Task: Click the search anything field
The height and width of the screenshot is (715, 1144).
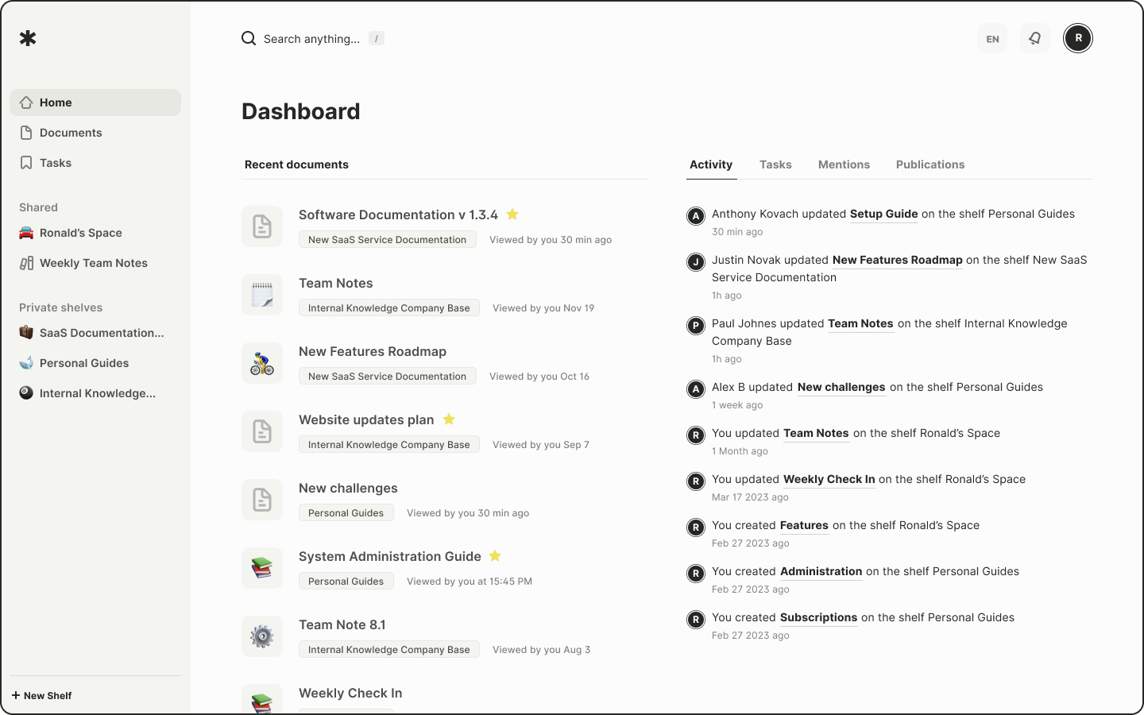Action: point(310,38)
